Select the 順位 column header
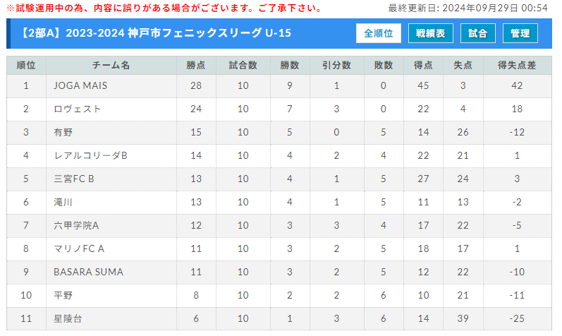 click(x=26, y=66)
